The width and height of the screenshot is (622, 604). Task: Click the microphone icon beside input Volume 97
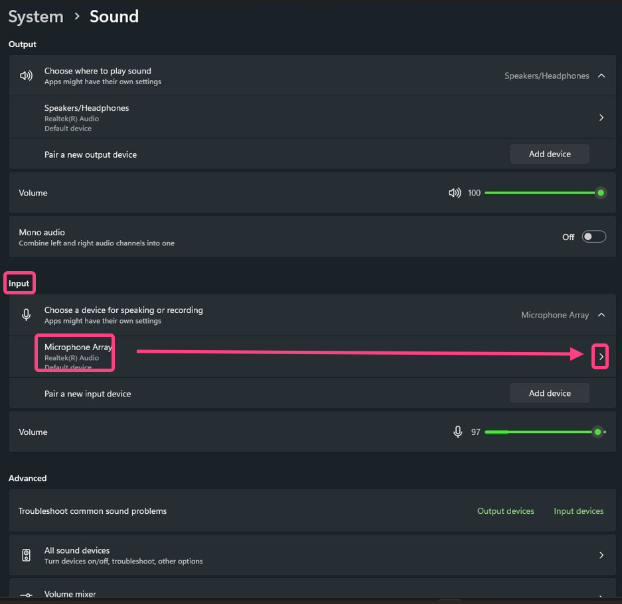[457, 432]
